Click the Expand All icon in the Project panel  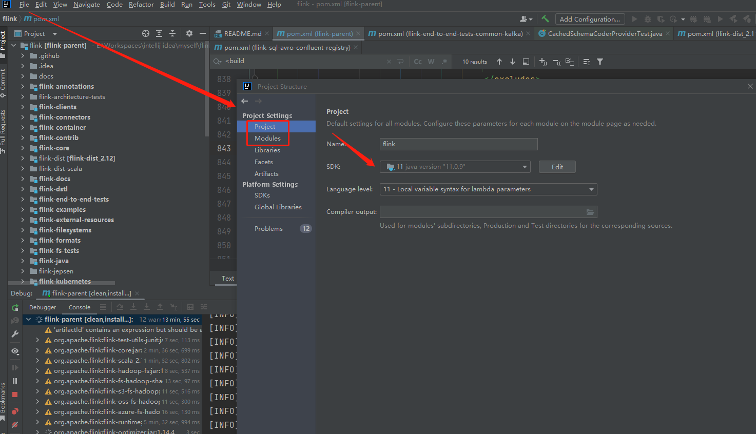[x=159, y=33]
